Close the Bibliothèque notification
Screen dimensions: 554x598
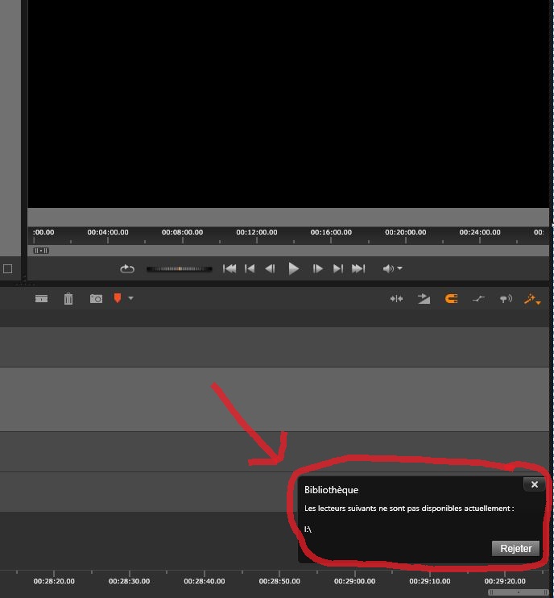(x=534, y=484)
